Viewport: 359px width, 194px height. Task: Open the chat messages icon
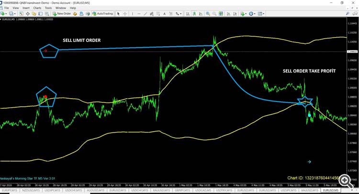click(x=355, y=14)
